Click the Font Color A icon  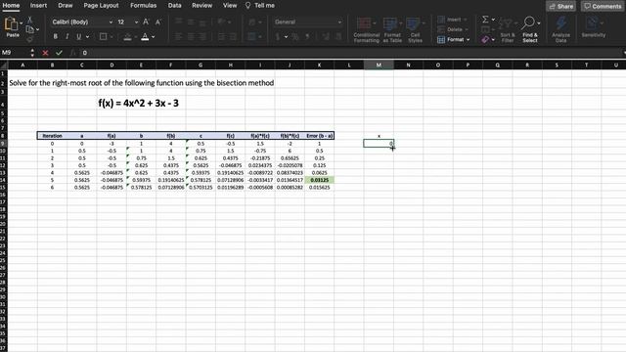pyautogui.click(x=145, y=37)
